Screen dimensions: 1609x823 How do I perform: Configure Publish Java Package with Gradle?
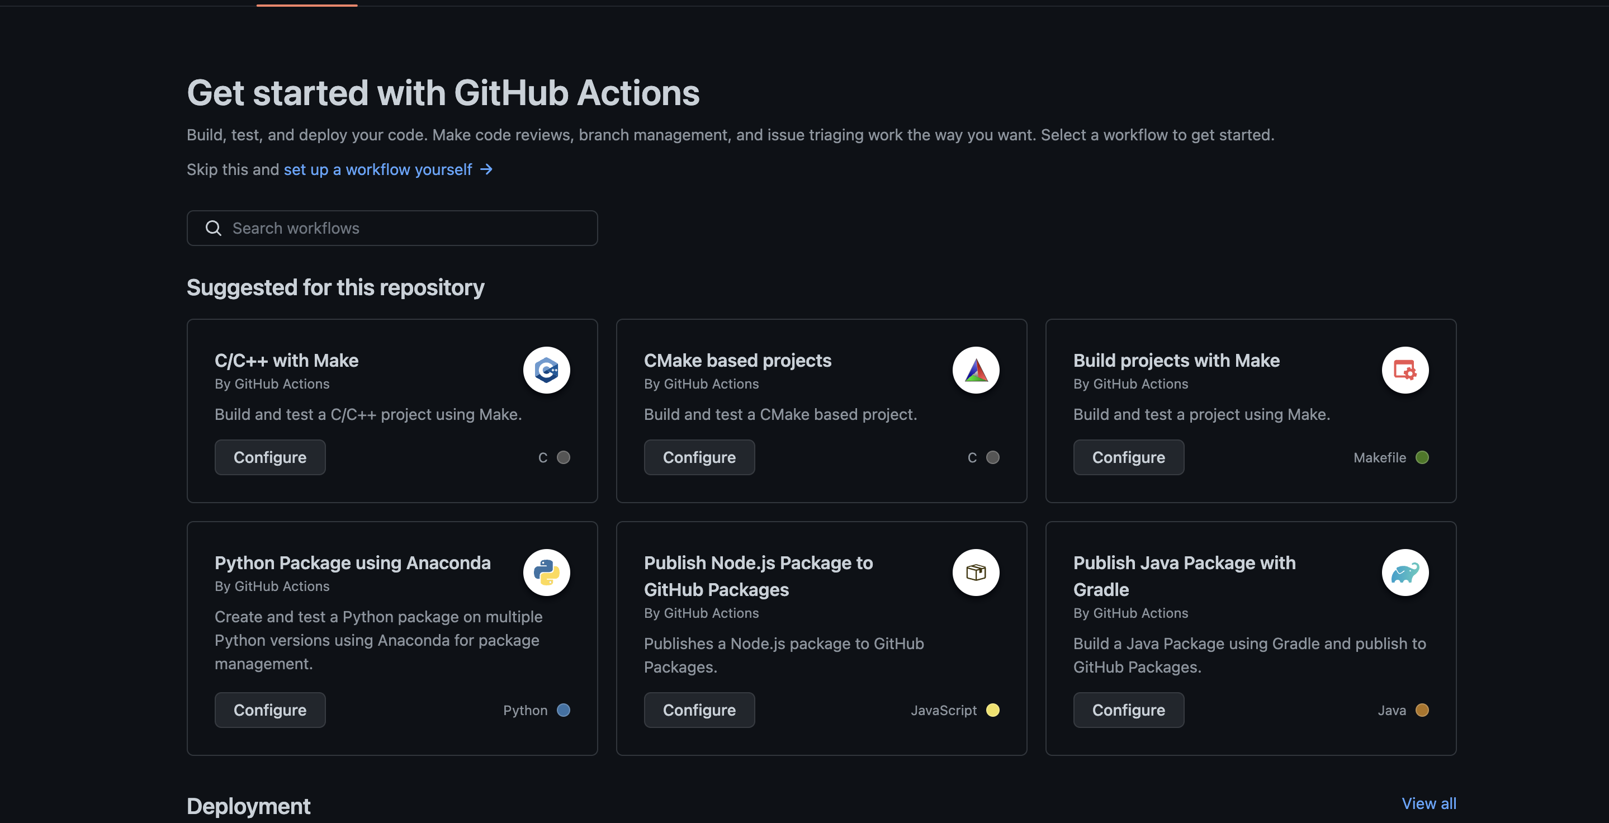point(1128,710)
